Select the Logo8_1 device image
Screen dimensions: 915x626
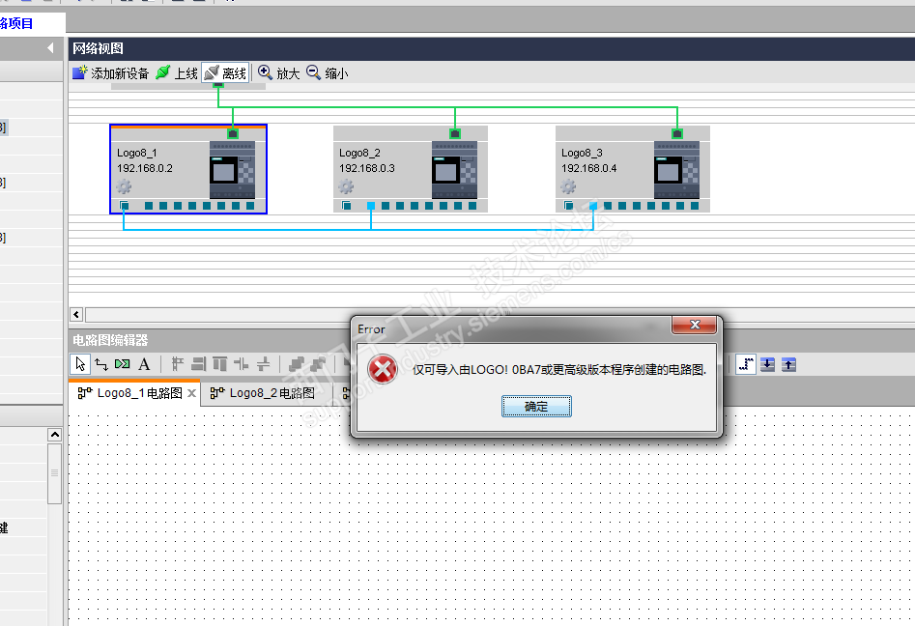(232, 170)
